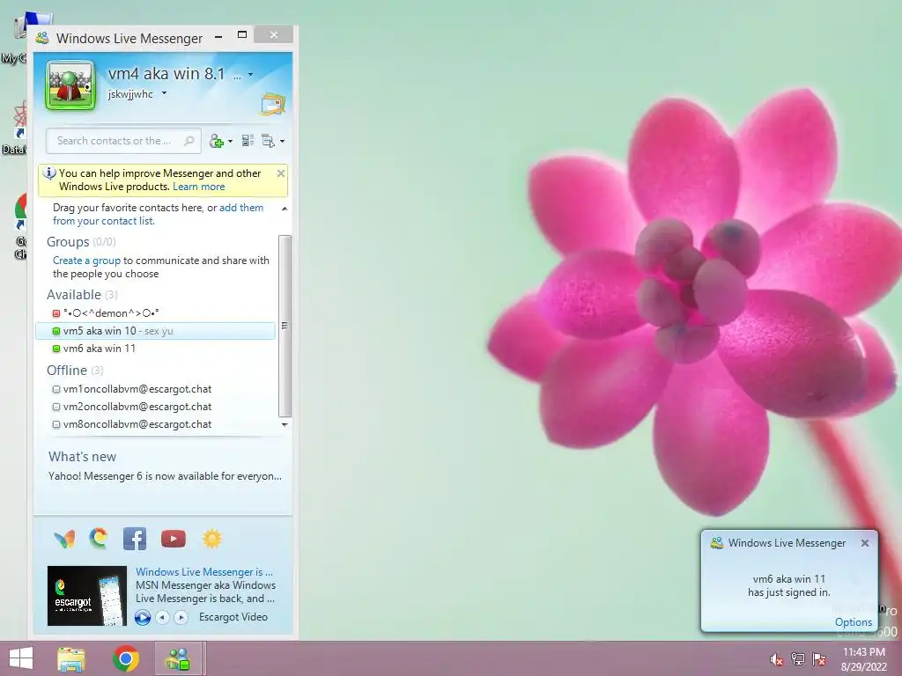902x676 pixels.
Task: Click Options in the notification popup
Action: tap(853, 622)
